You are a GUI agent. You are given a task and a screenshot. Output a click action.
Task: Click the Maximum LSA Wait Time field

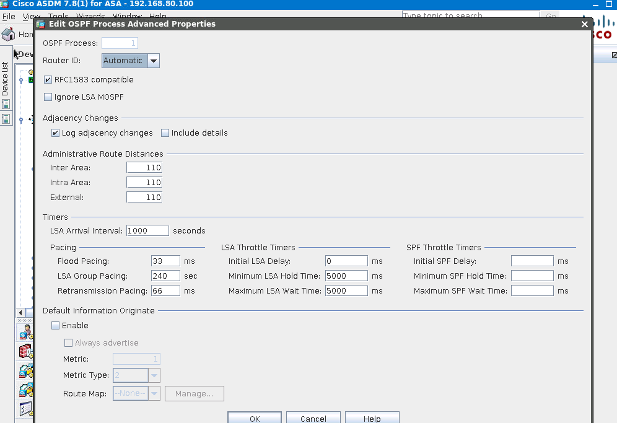(x=347, y=291)
